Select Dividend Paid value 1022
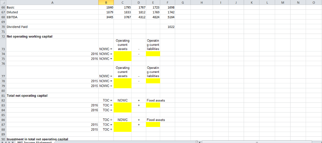This screenshot has width=322, height=143. 168,27
